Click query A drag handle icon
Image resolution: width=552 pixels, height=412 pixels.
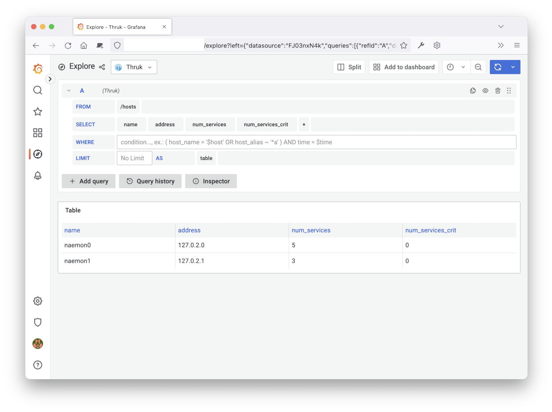(509, 91)
